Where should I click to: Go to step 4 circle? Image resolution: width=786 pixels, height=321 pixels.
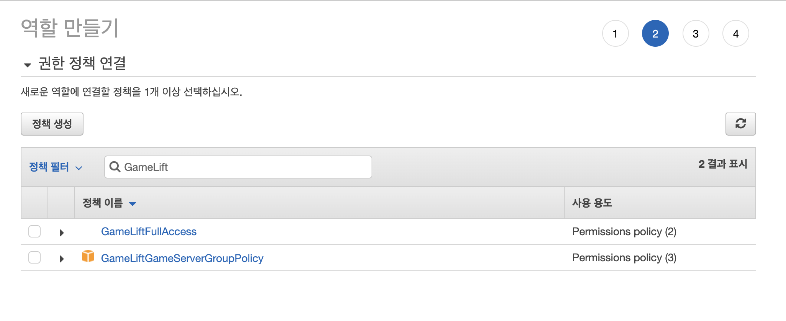735,33
